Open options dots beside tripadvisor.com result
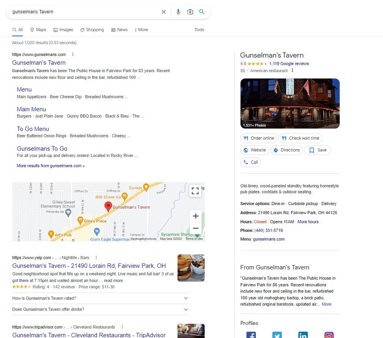This screenshot has width=383, height=338. pyautogui.click(x=122, y=327)
